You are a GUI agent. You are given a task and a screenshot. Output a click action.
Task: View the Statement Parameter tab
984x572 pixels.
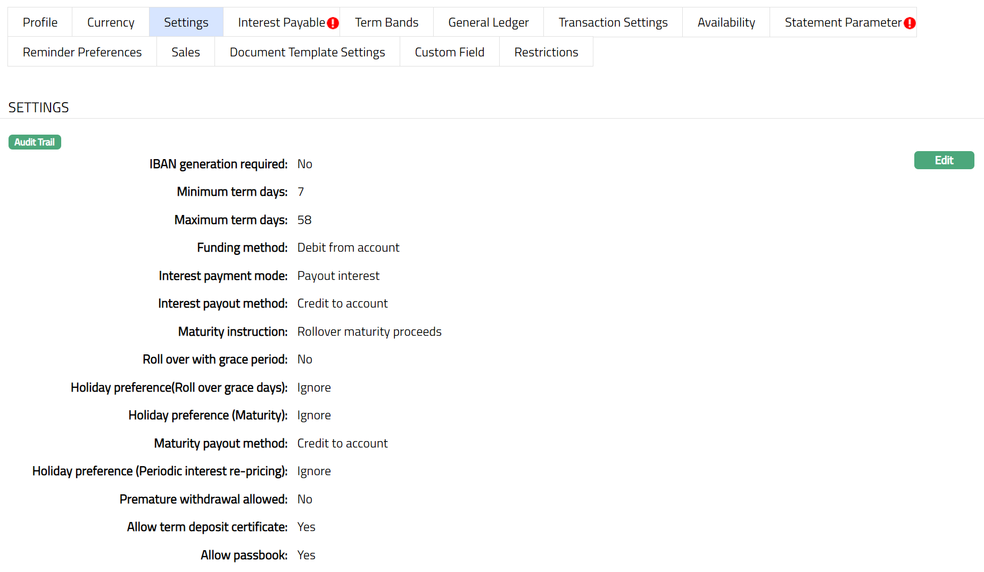click(842, 22)
